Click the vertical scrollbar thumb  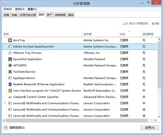click(x=159, y=65)
